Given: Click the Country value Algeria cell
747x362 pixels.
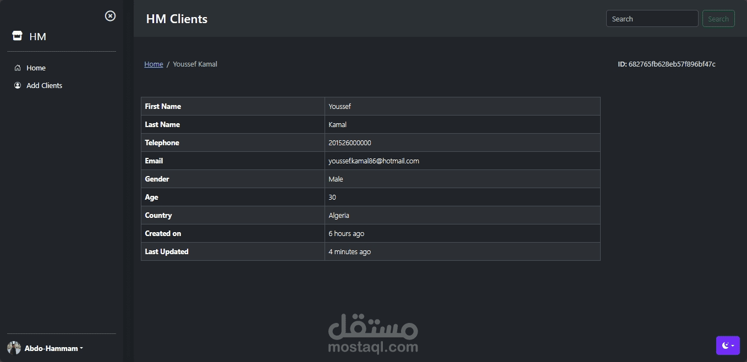Looking at the screenshot, I should point(462,215).
